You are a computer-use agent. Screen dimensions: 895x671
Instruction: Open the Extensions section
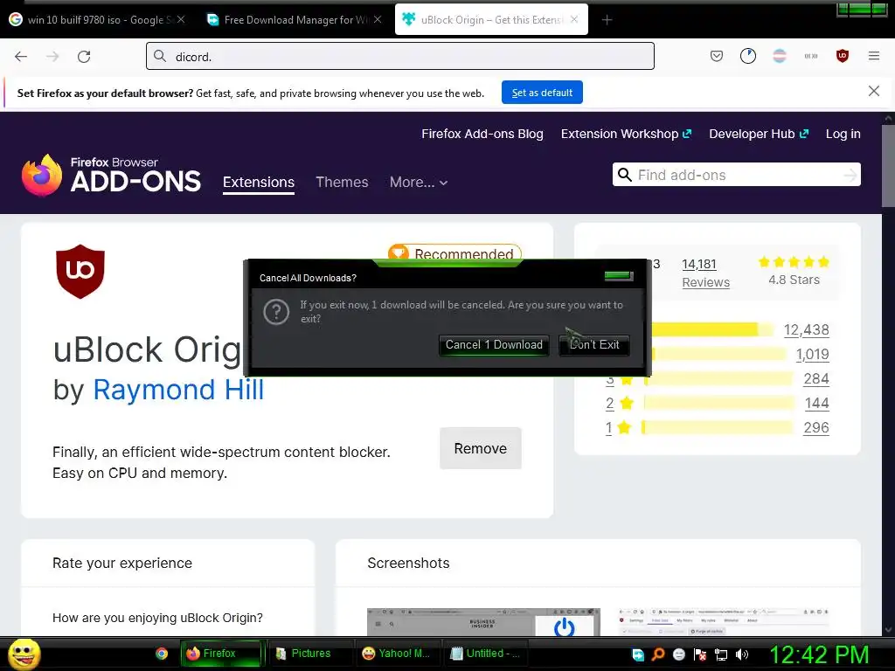[x=259, y=182]
